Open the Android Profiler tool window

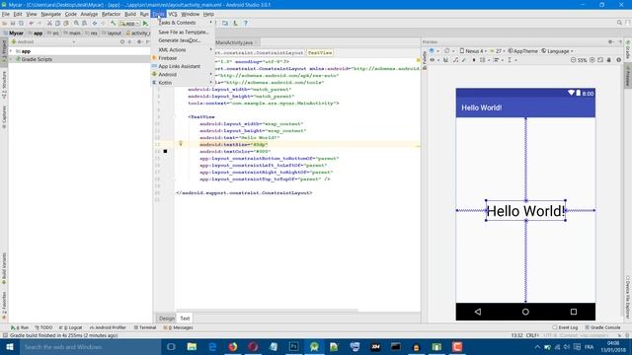point(108,327)
